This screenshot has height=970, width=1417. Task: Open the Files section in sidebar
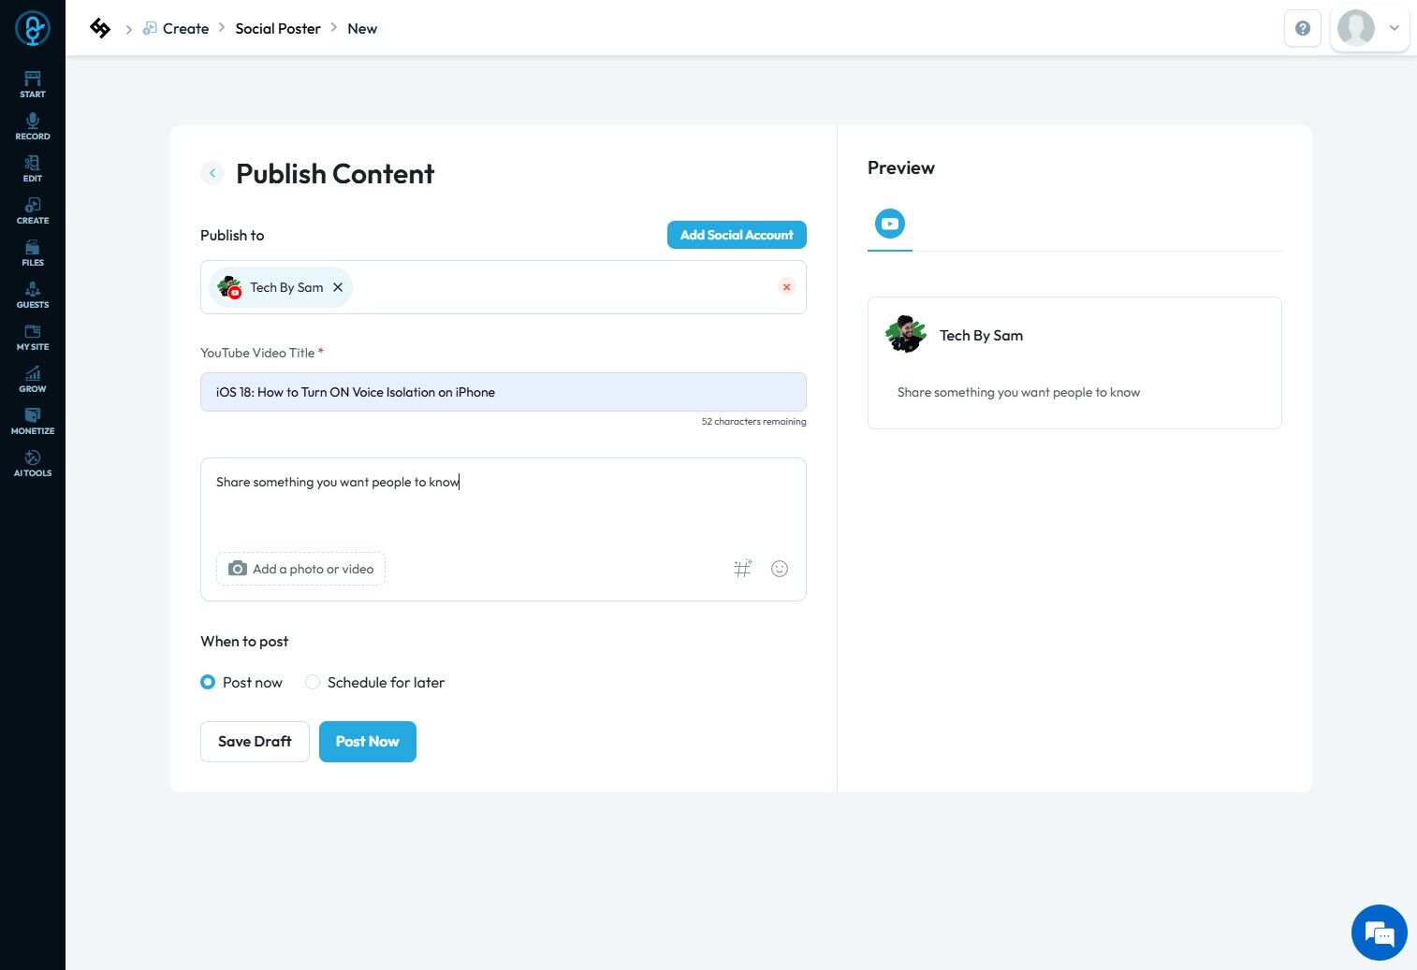33,253
